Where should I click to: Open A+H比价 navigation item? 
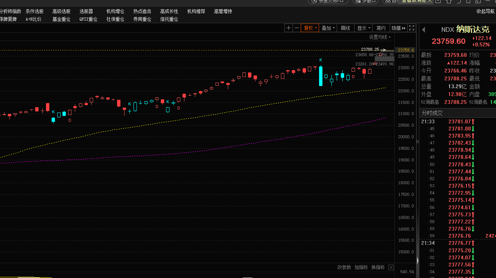pos(34,19)
